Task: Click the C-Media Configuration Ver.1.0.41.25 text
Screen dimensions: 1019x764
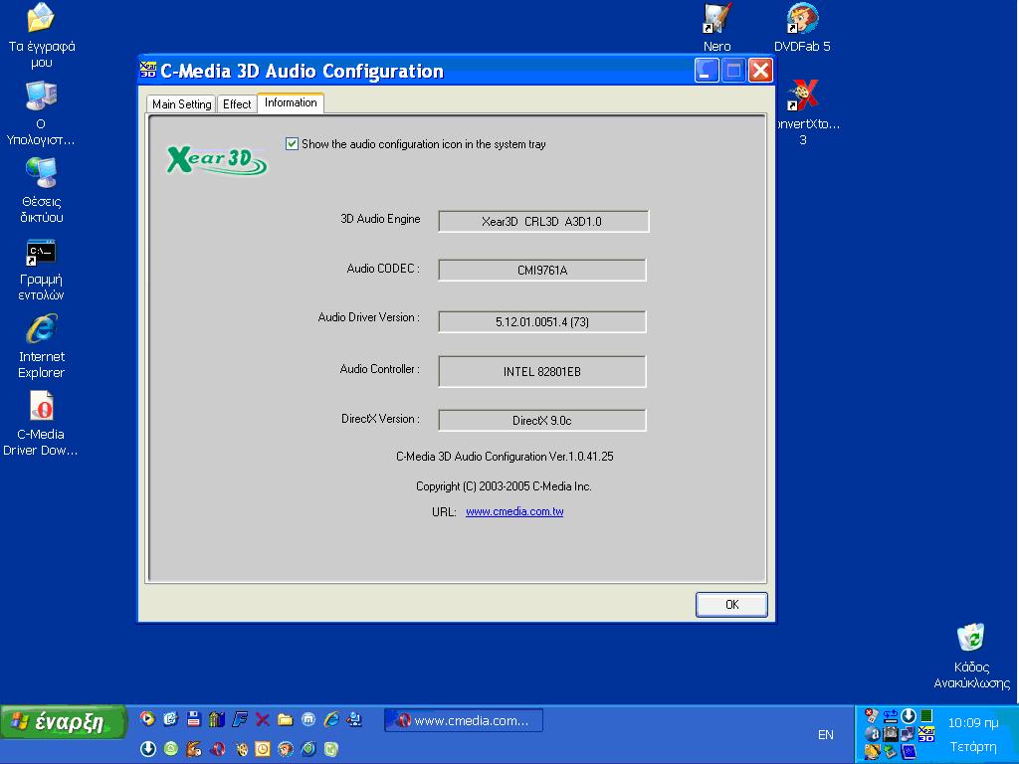Action: 505,456
